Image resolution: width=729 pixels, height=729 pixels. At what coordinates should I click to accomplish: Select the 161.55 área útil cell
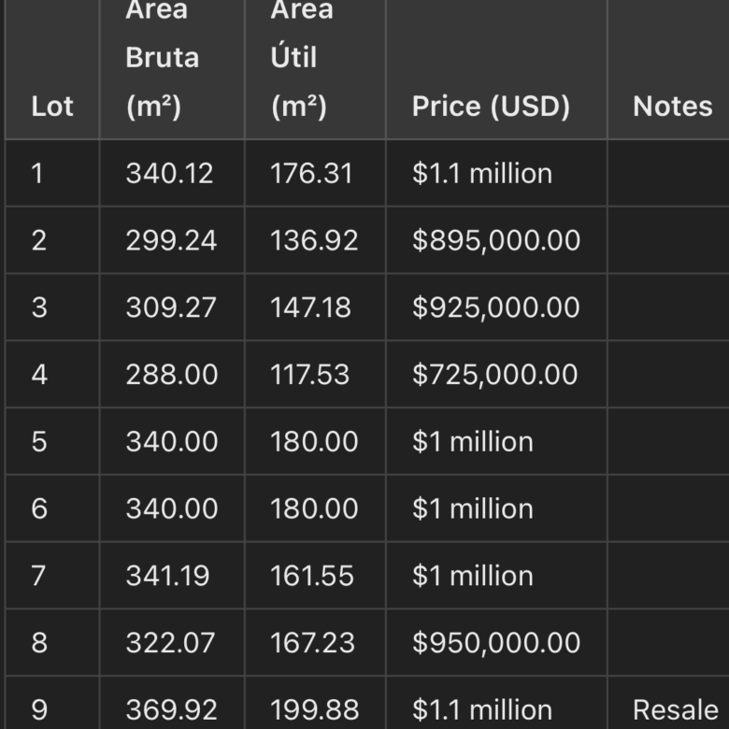[x=312, y=576]
